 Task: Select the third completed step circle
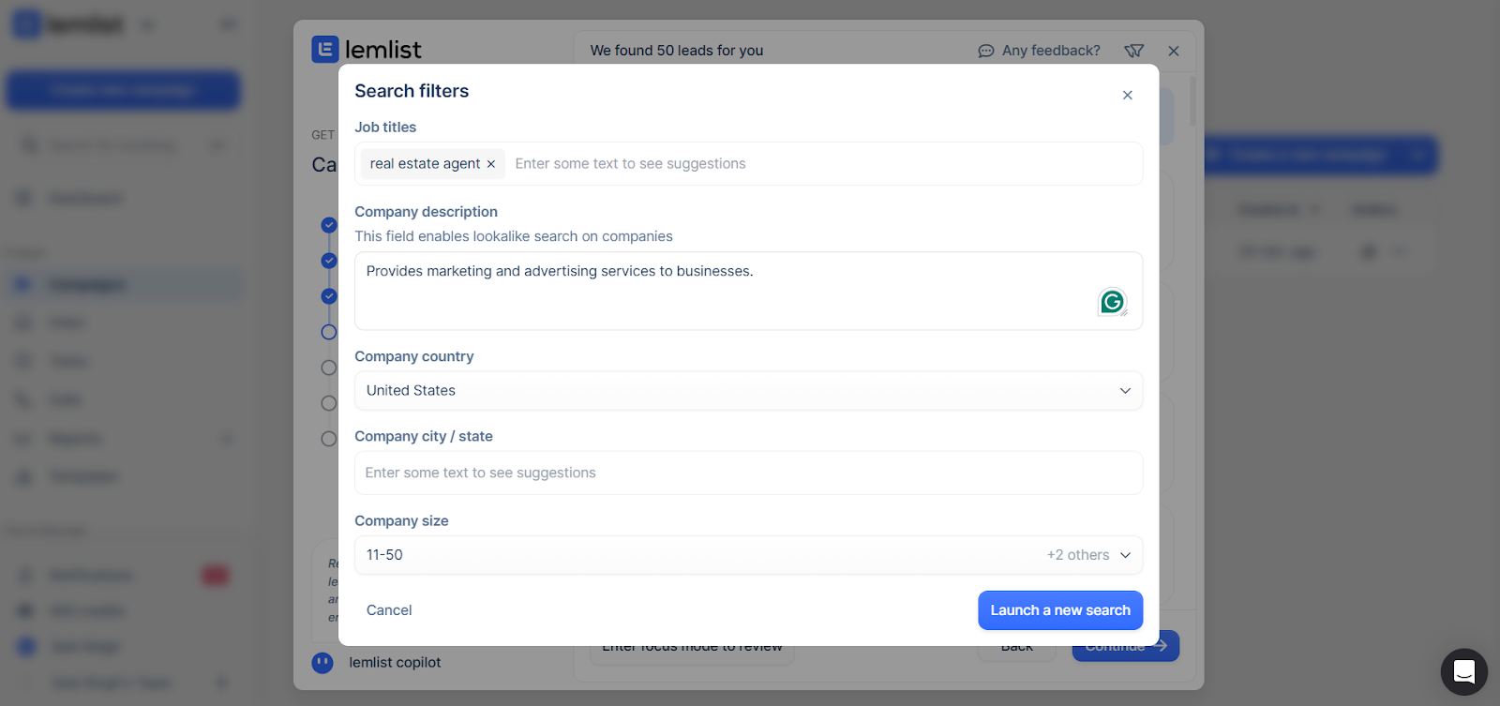coord(329,296)
